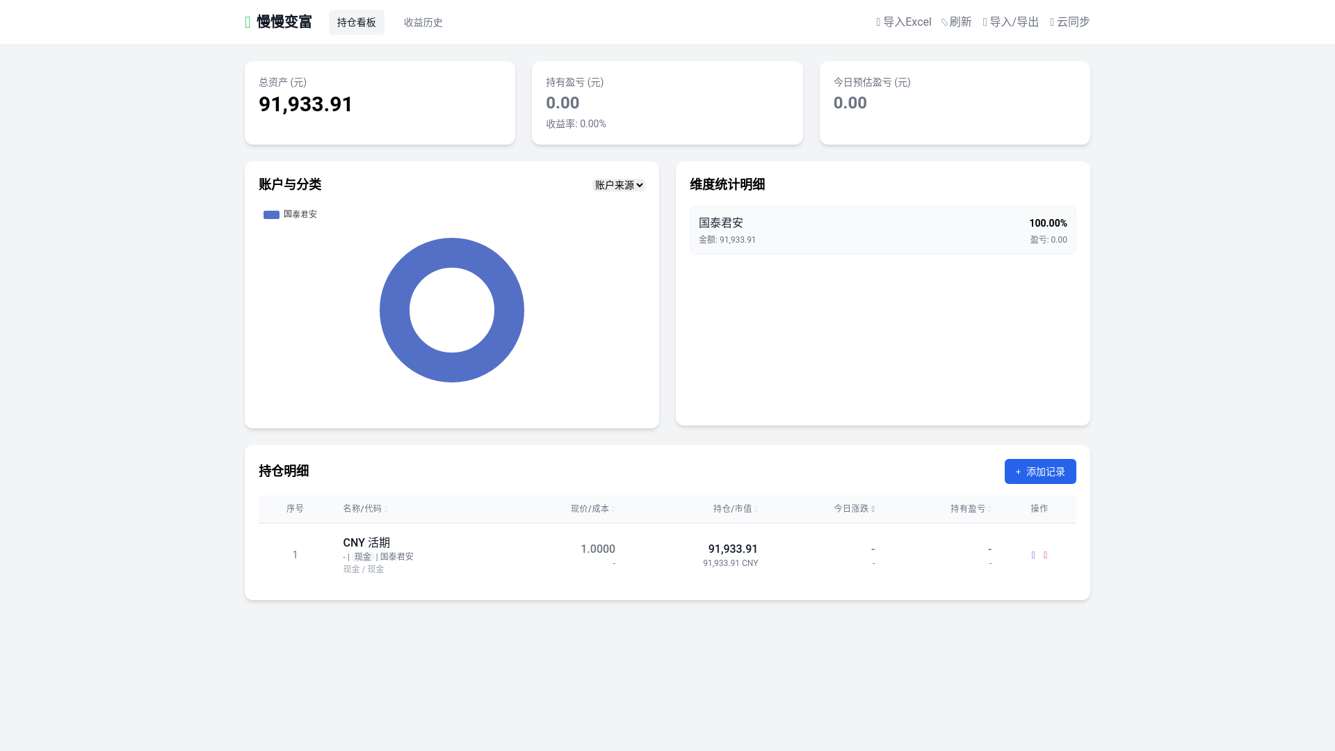
Task: Switch to the 持仓看板 tab
Action: click(357, 22)
